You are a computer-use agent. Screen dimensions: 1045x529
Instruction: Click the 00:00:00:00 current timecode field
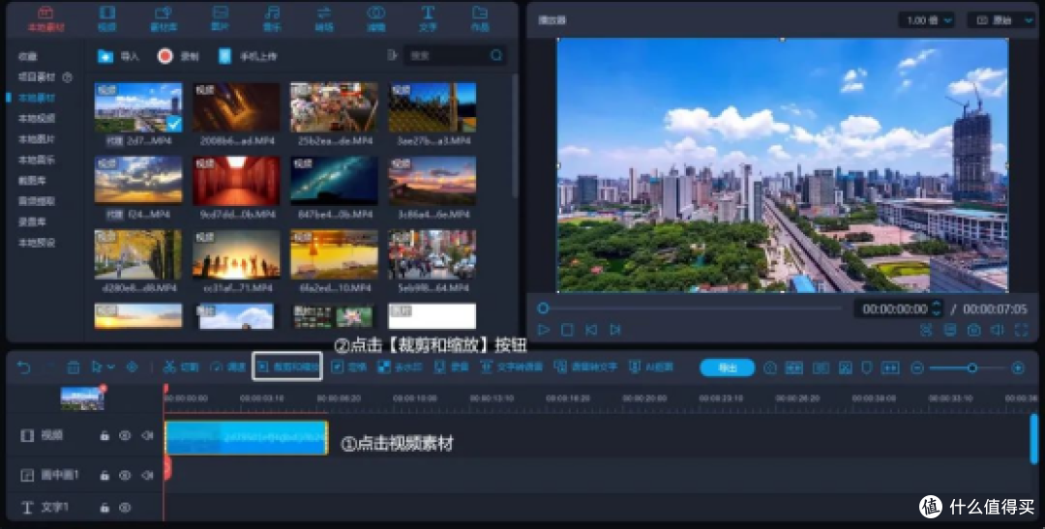click(x=894, y=309)
